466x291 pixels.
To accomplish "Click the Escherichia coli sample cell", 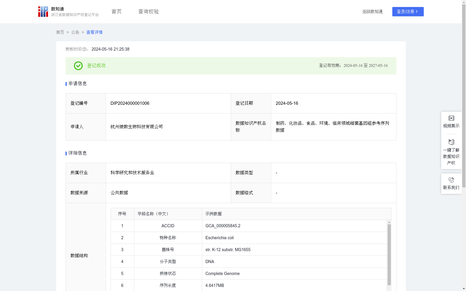I will tap(294, 238).
